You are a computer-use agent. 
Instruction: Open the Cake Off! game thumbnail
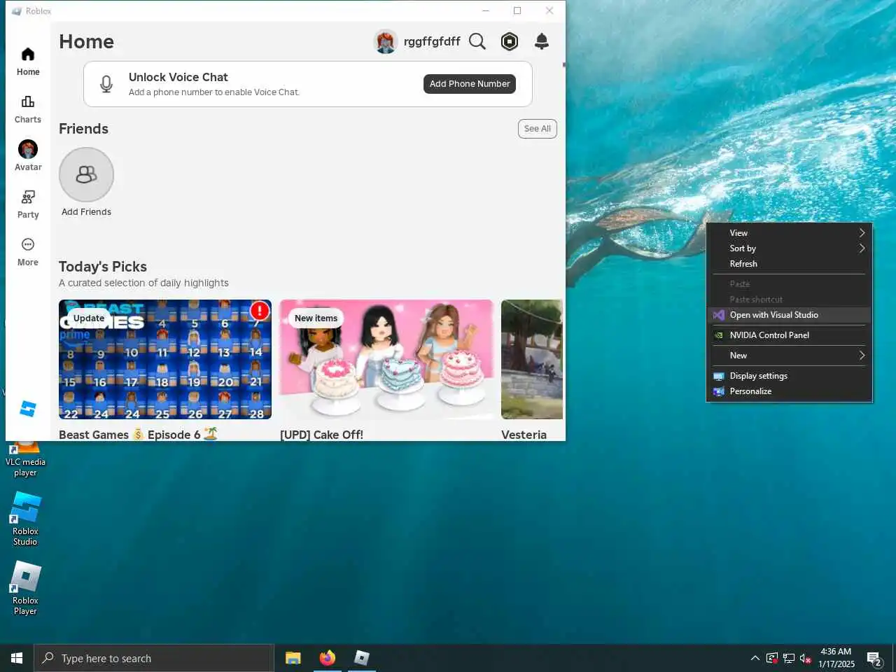[386, 360]
